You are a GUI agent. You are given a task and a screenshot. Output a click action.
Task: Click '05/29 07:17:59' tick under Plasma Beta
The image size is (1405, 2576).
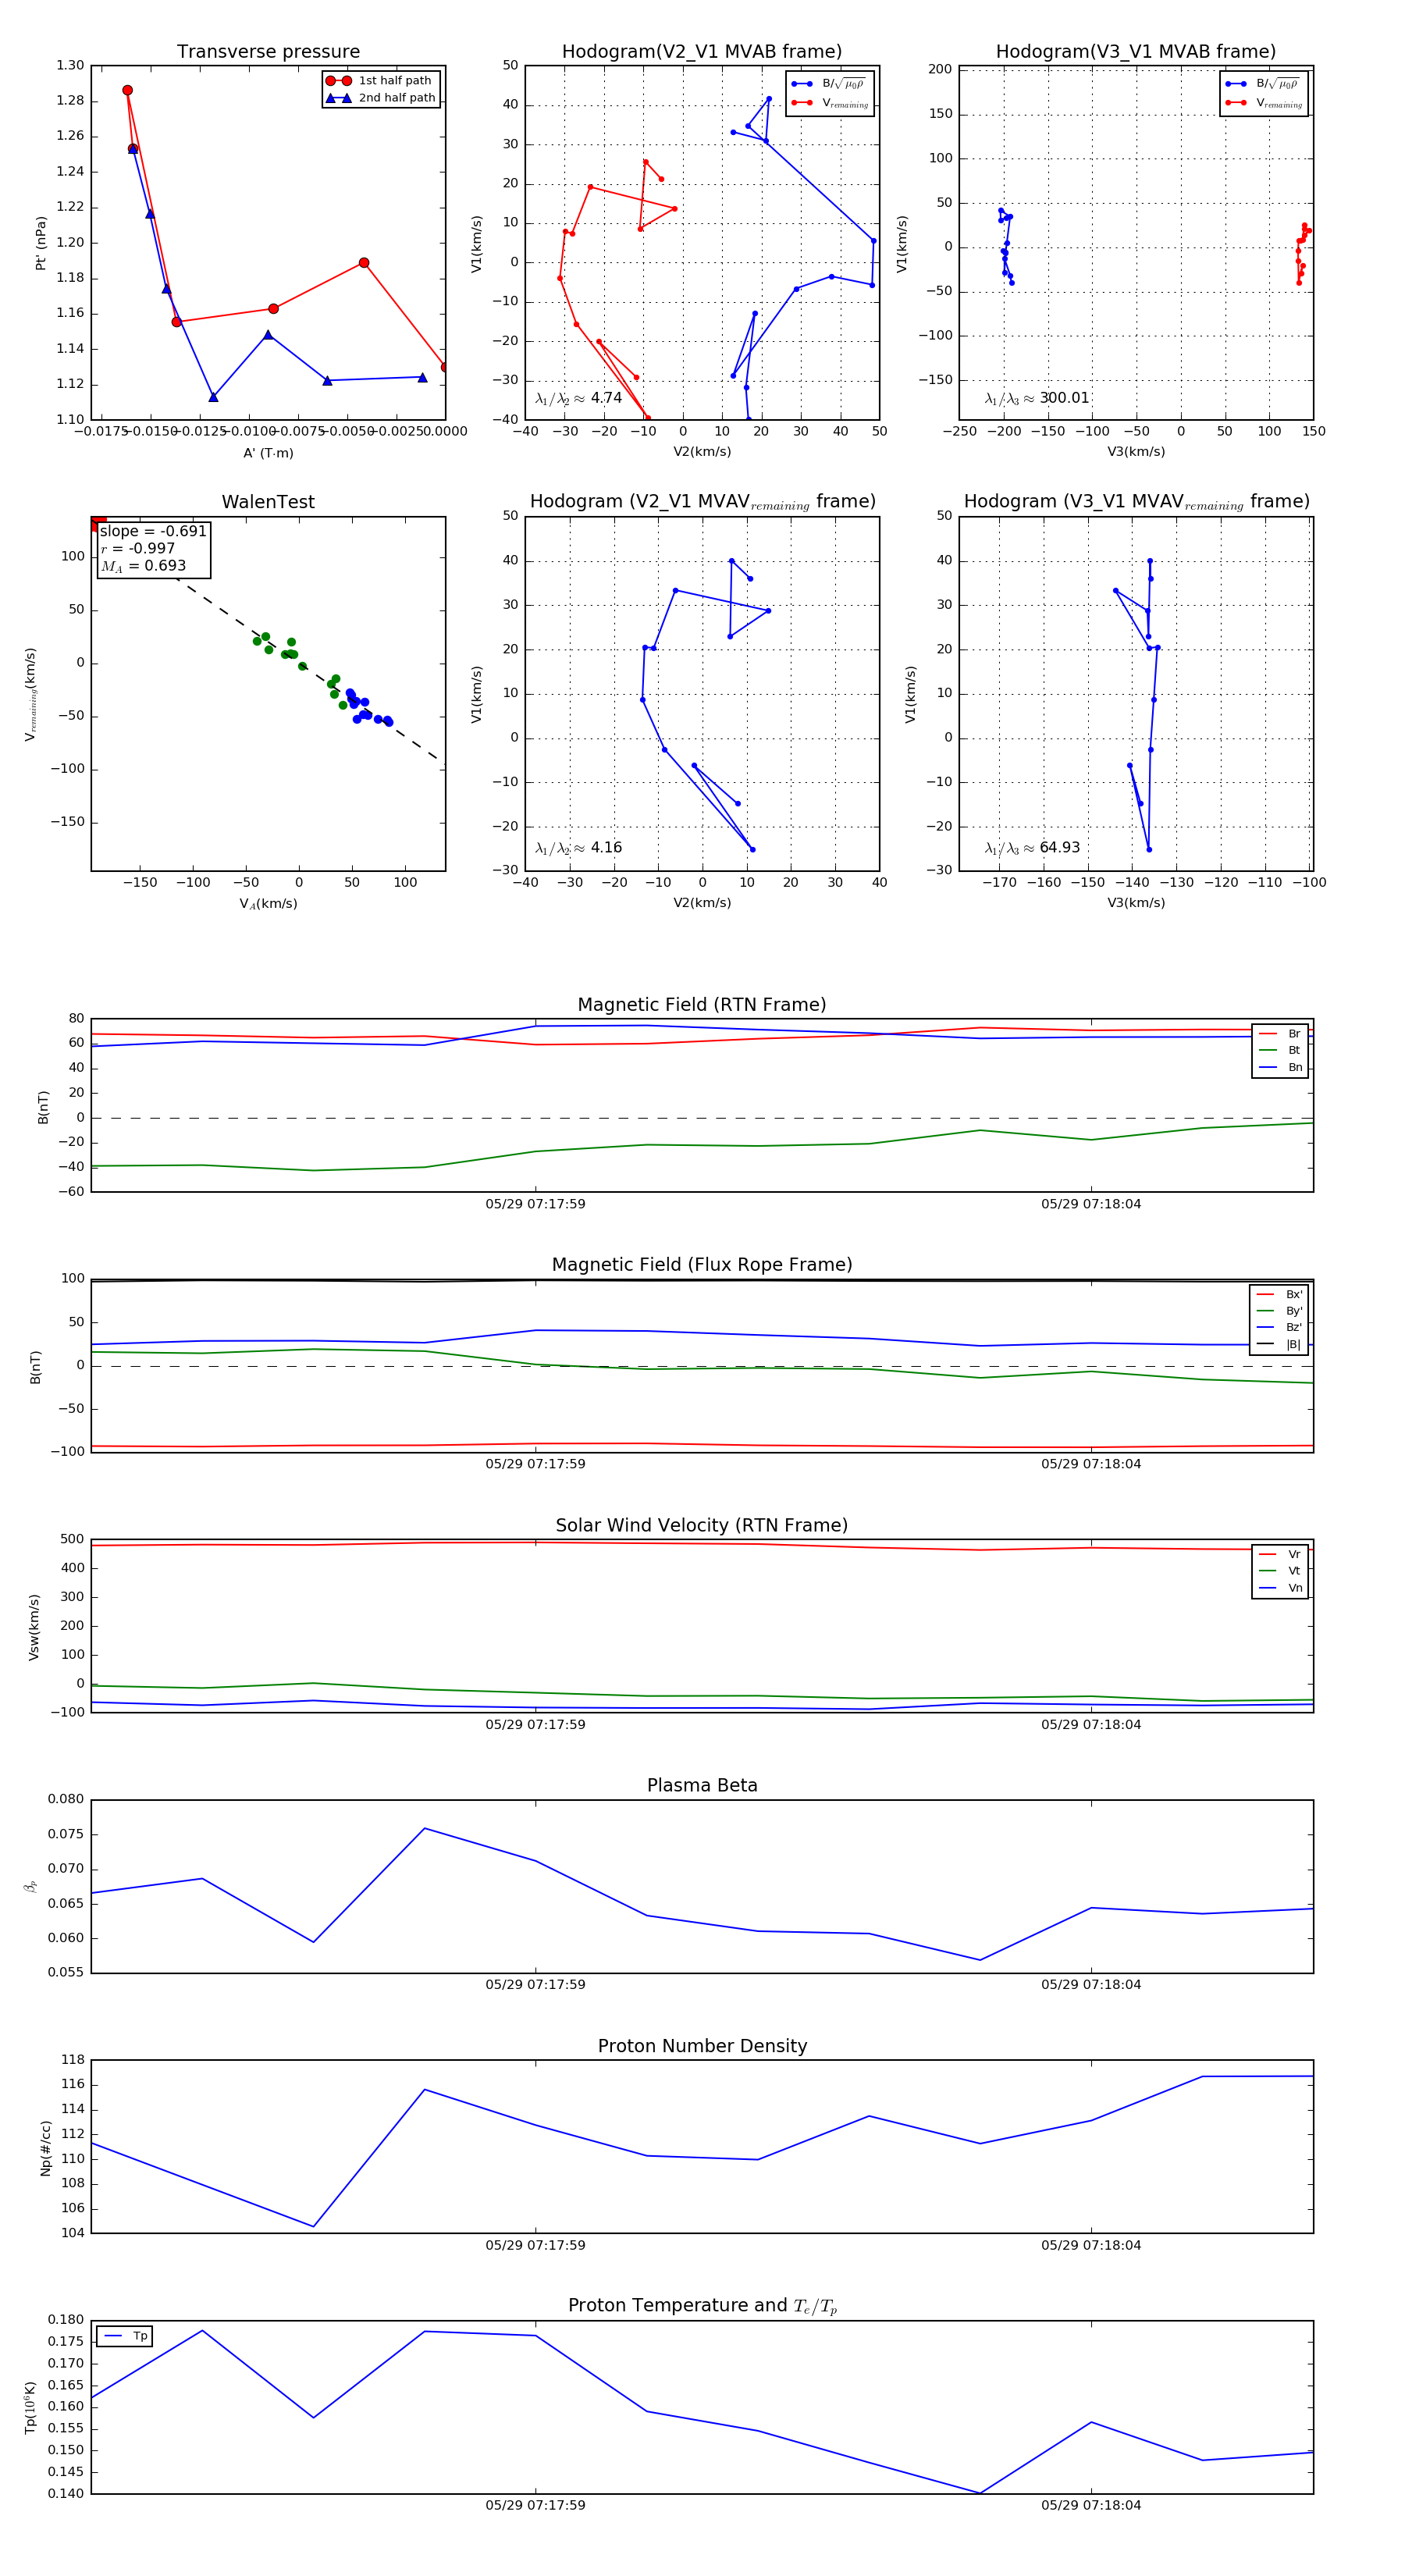[535, 1985]
